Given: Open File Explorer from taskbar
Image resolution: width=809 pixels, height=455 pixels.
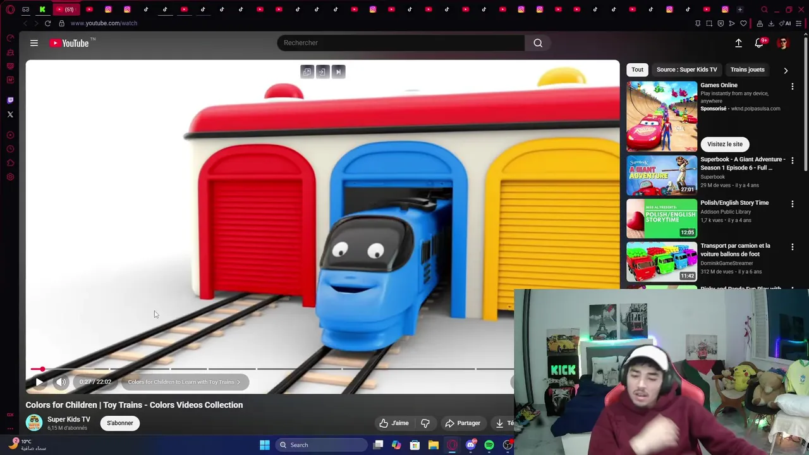Looking at the screenshot, I should point(434,445).
